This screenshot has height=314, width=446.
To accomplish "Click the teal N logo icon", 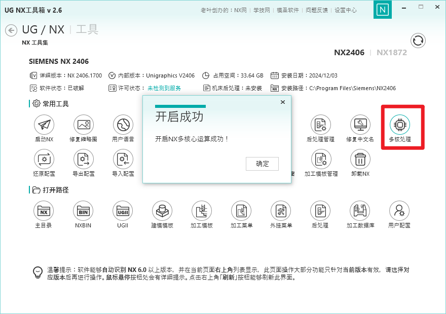I will pyautogui.click(x=382, y=10).
